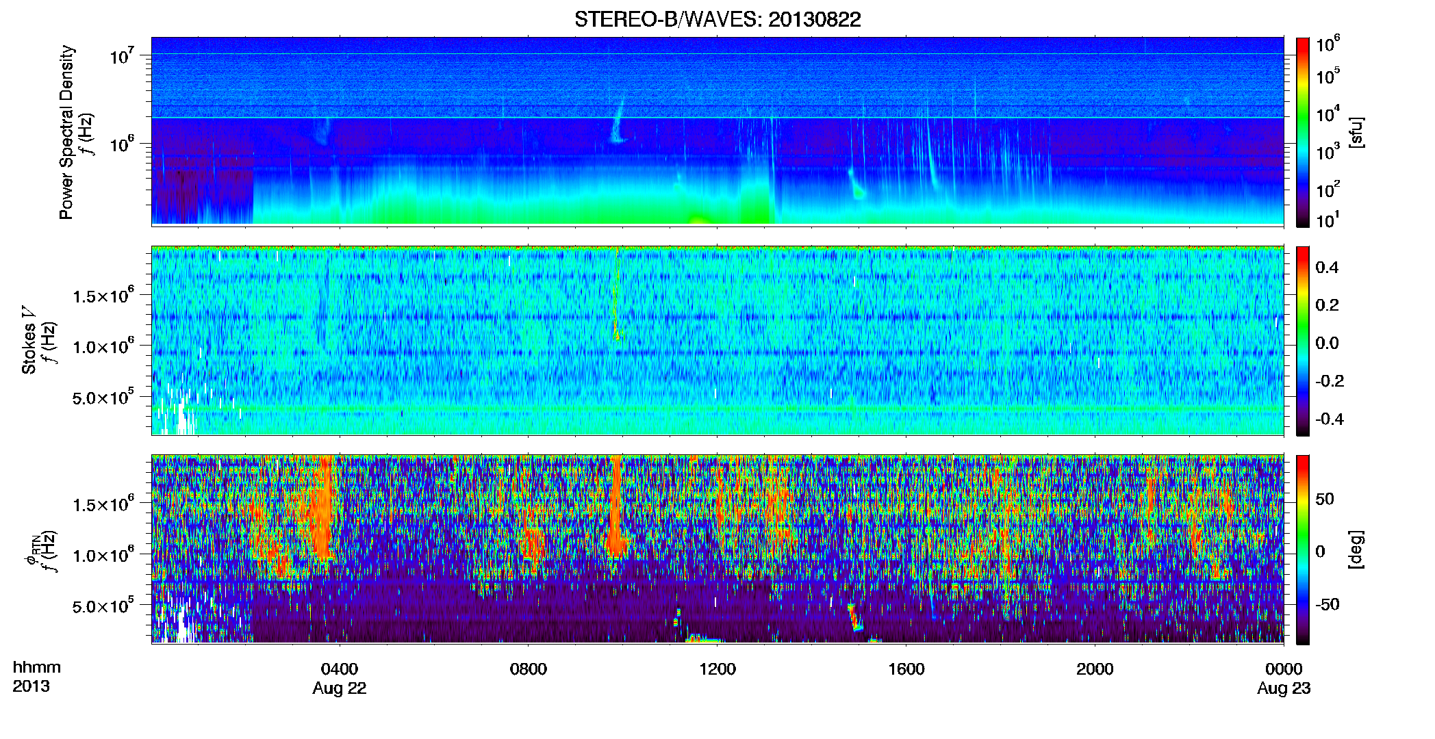Click the 0800 time tick label

point(529,669)
